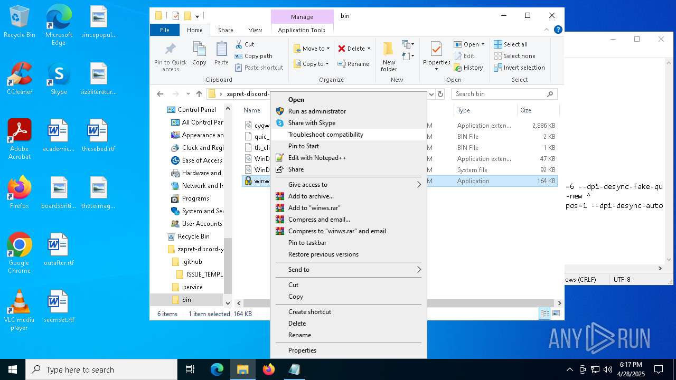Expand the Open dropdown arrow in ribbon
The height and width of the screenshot is (380, 676).
pyautogui.click(x=483, y=44)
